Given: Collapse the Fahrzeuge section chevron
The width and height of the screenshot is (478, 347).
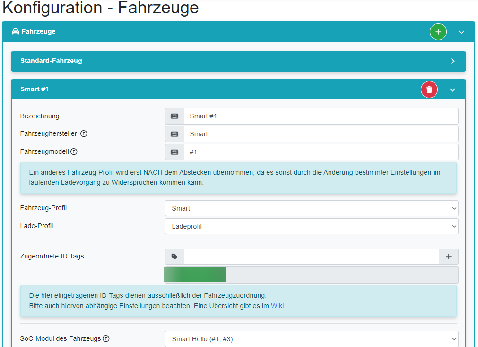Looking at the screenshot, I should coord(461,32).
